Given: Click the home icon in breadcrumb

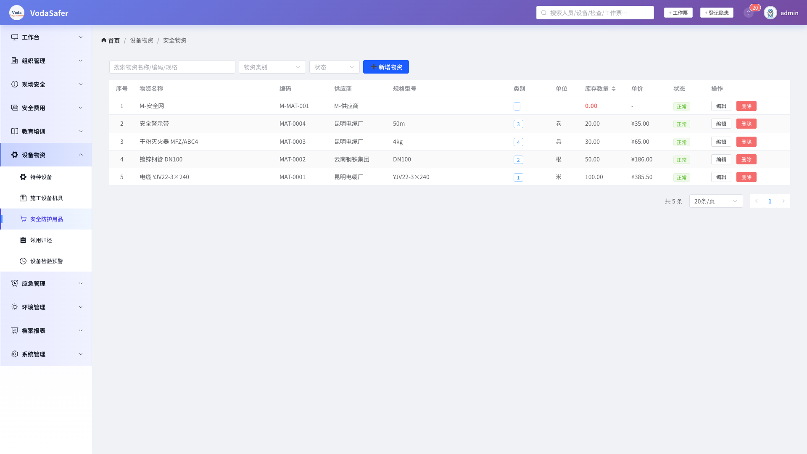Looking at the screenshot, I should pos(104,40).
